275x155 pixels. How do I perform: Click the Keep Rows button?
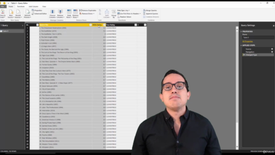tap(69, 14)
